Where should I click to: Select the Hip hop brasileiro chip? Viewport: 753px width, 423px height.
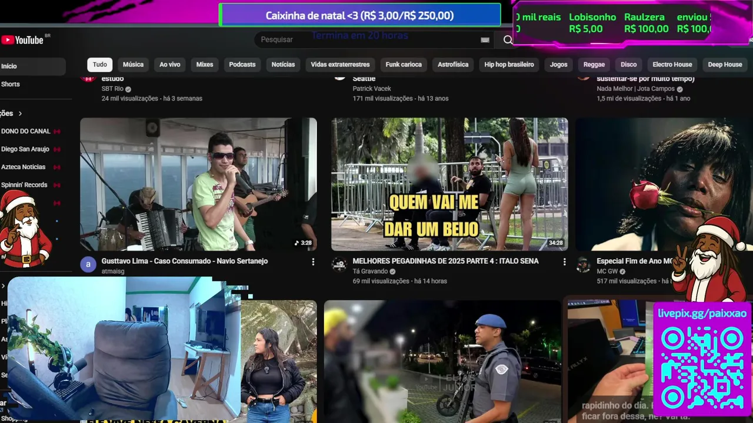509,65
